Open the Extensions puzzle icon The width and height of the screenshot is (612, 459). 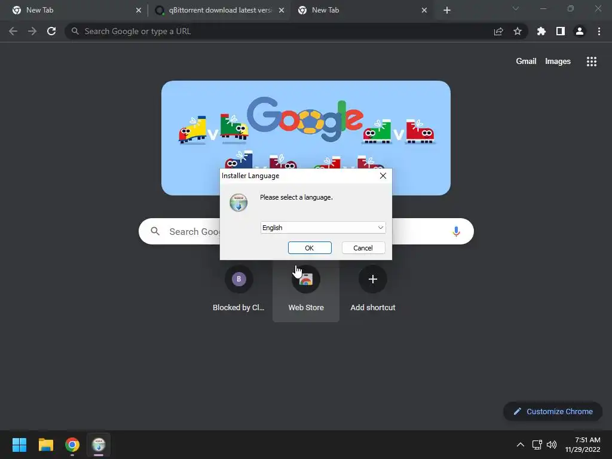point(541,31)
